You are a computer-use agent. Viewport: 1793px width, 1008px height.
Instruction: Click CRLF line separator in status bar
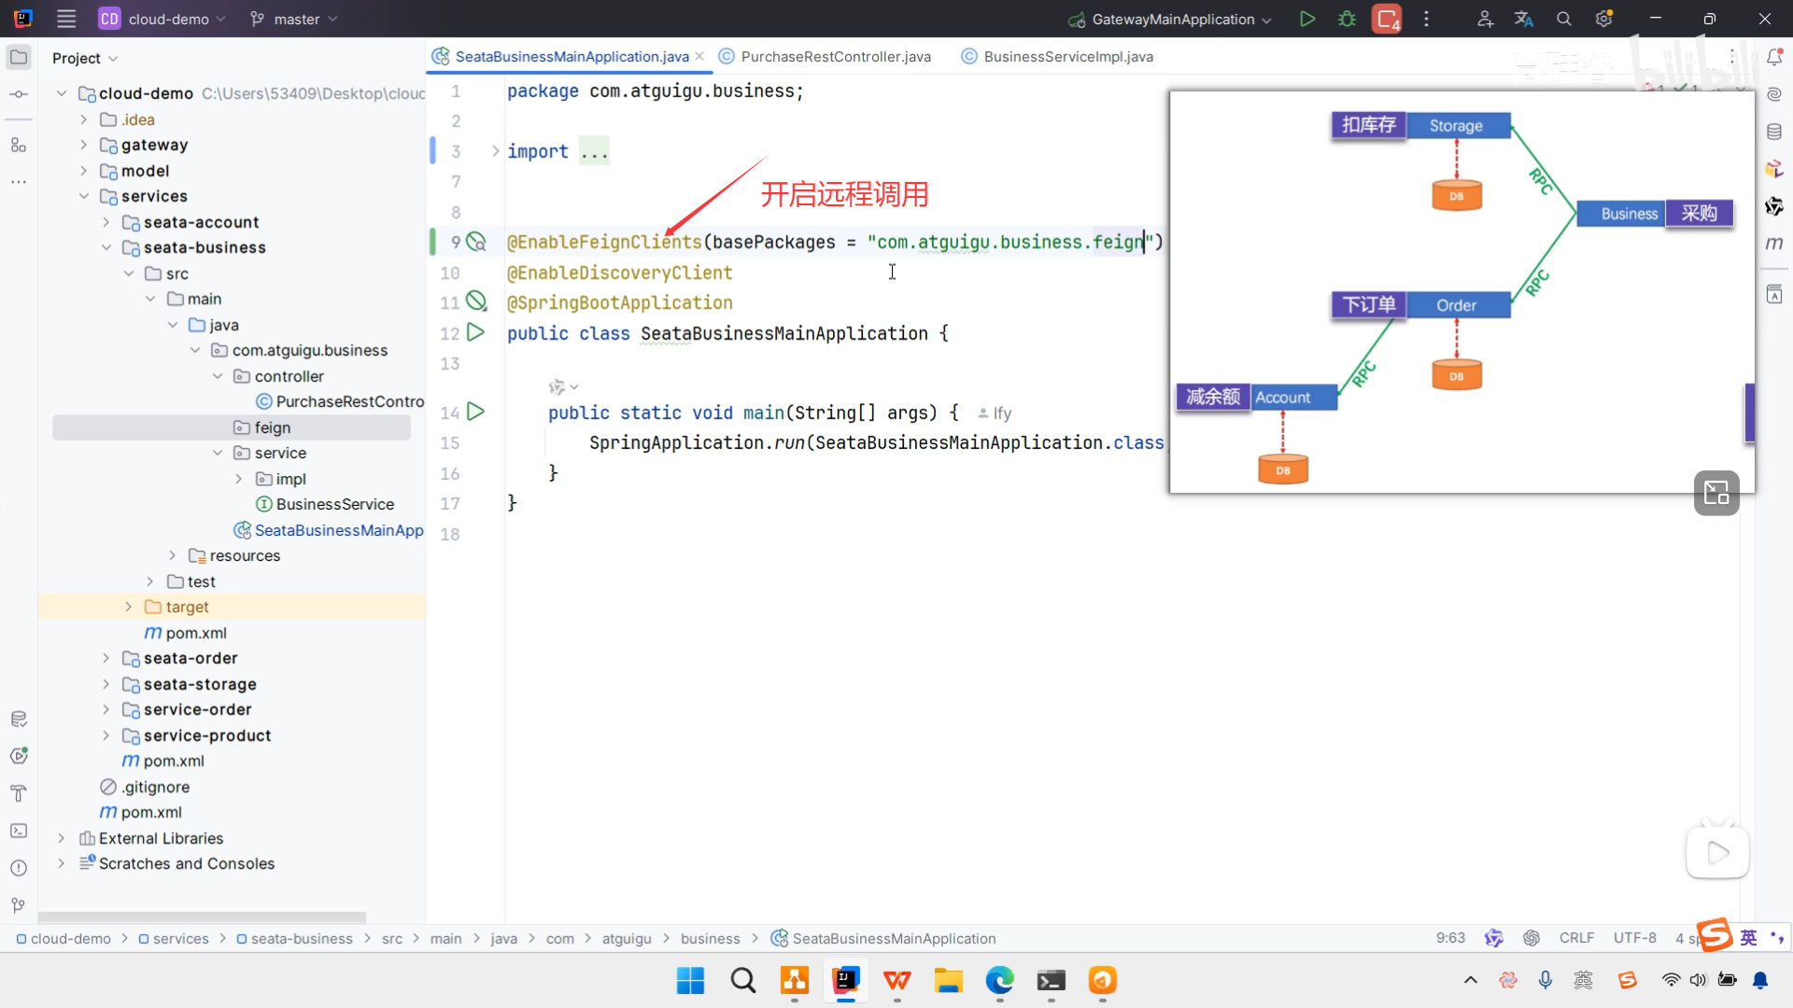point(1576,938)
